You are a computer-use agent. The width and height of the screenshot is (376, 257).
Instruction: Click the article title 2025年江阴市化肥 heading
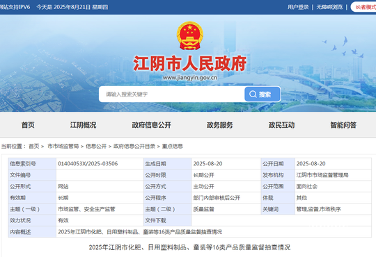point(189,247)
